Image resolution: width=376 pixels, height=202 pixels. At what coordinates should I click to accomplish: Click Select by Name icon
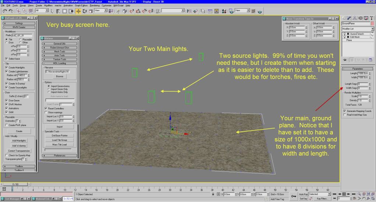pyautogui.click(x=58, y=11)
